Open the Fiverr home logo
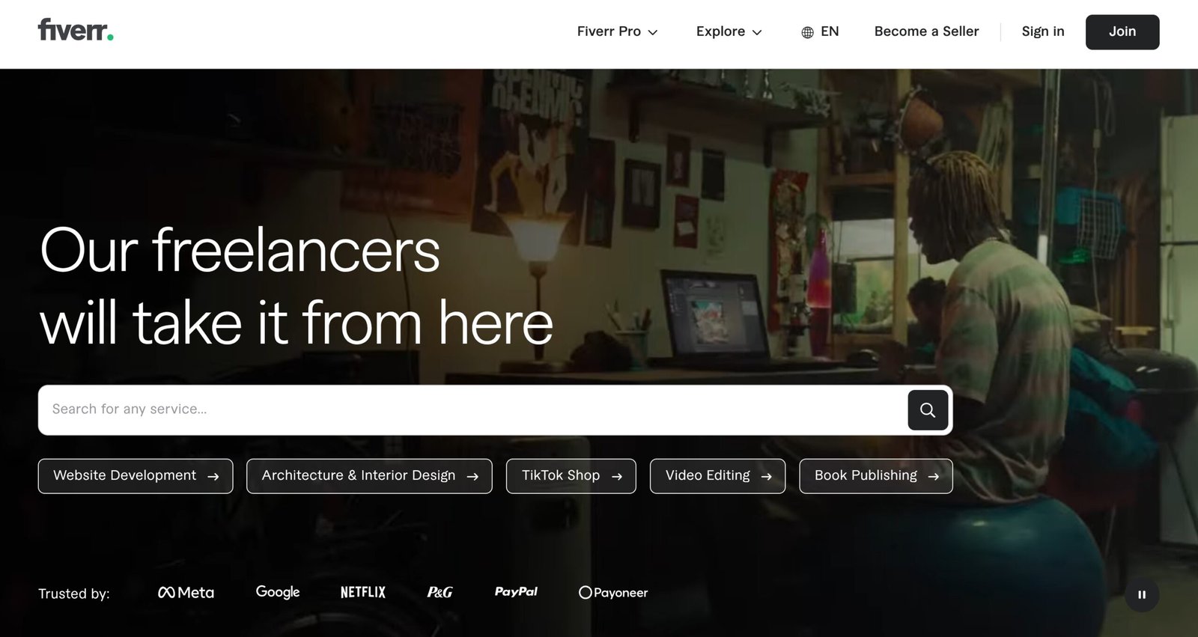1198x637 pixels. [76, 30]
